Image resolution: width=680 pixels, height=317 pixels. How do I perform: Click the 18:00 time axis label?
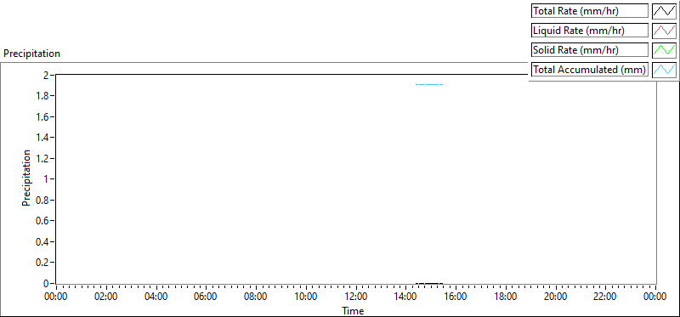506,297
